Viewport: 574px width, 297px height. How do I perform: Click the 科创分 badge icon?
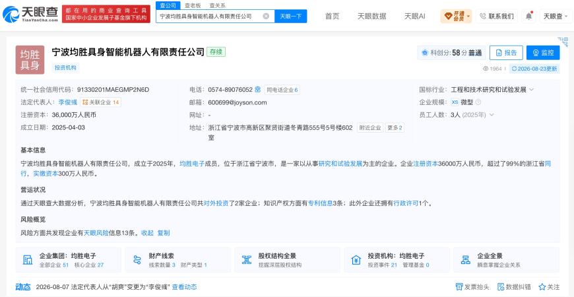[425, 53]
